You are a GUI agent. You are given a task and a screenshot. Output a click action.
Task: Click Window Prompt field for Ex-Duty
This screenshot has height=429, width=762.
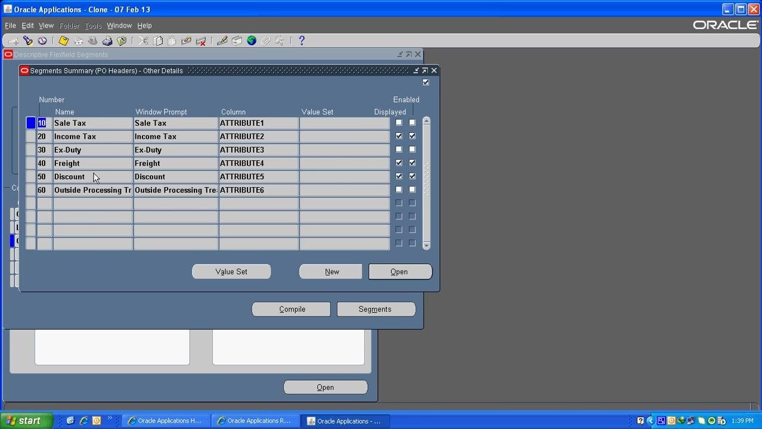pos(176,150)
